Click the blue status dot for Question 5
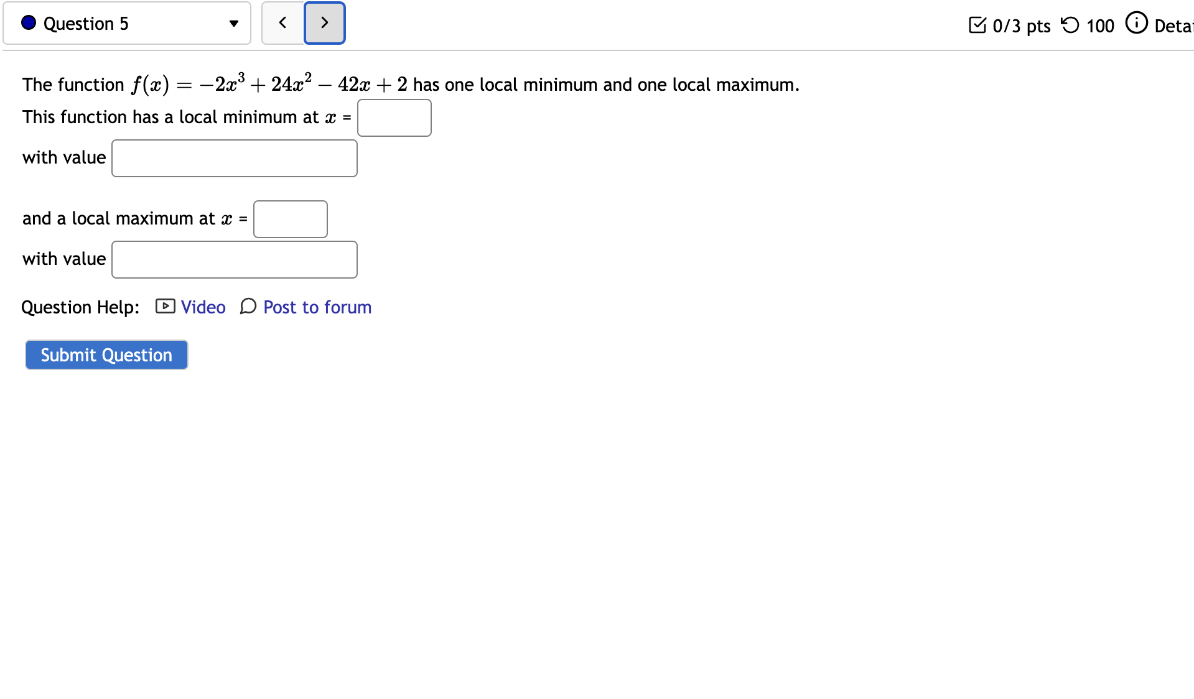 27,23
